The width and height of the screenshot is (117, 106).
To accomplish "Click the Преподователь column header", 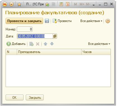I will [49, 52].
